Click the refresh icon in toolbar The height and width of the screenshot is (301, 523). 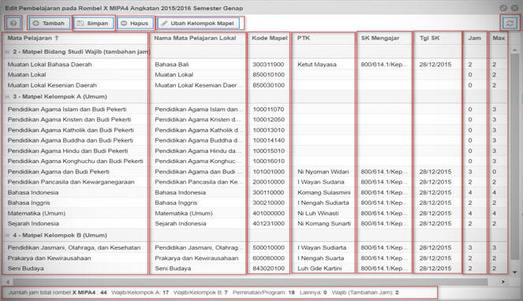(x=510, y=23)
